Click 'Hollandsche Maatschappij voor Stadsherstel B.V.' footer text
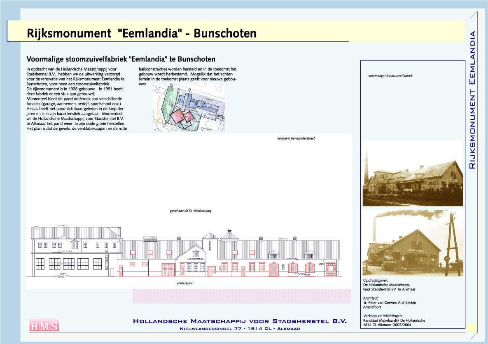The image size is (488, 344). click(240, 321)
